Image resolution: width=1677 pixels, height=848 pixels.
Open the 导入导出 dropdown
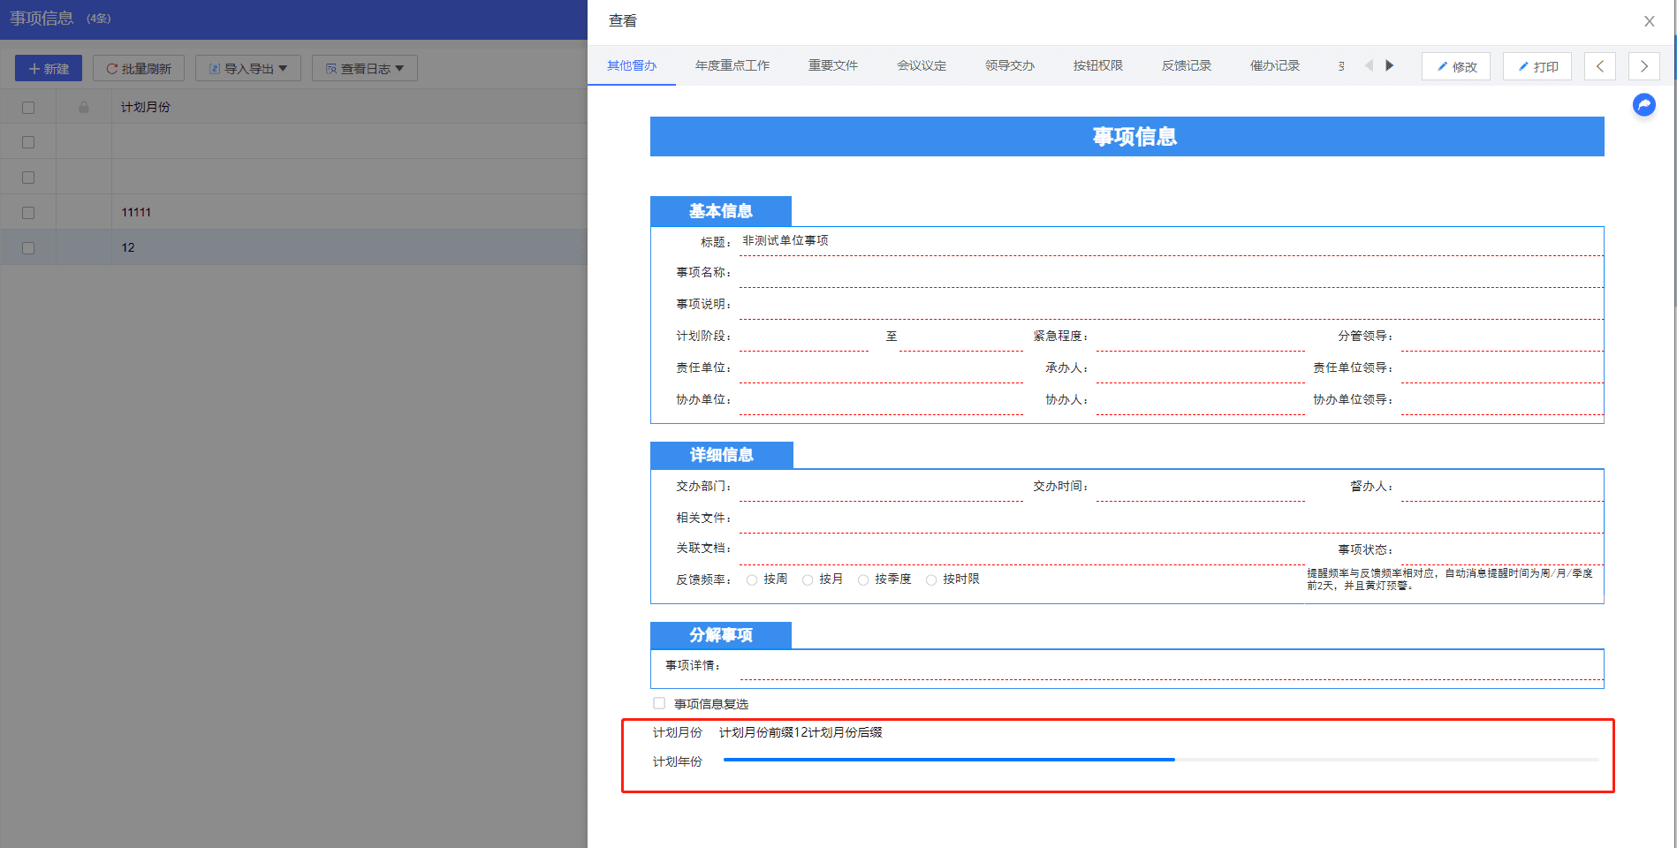pyautogui.click(x=248, y=68)
